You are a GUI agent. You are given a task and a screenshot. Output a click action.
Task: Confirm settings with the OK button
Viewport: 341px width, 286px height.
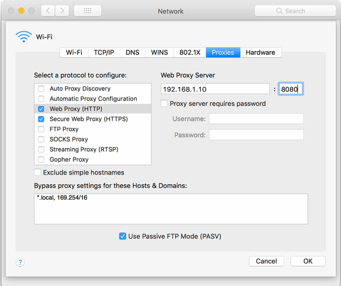click(308, 261)
